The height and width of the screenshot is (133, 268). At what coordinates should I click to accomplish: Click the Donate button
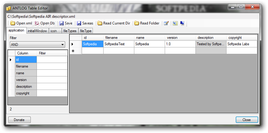[19, 120]
